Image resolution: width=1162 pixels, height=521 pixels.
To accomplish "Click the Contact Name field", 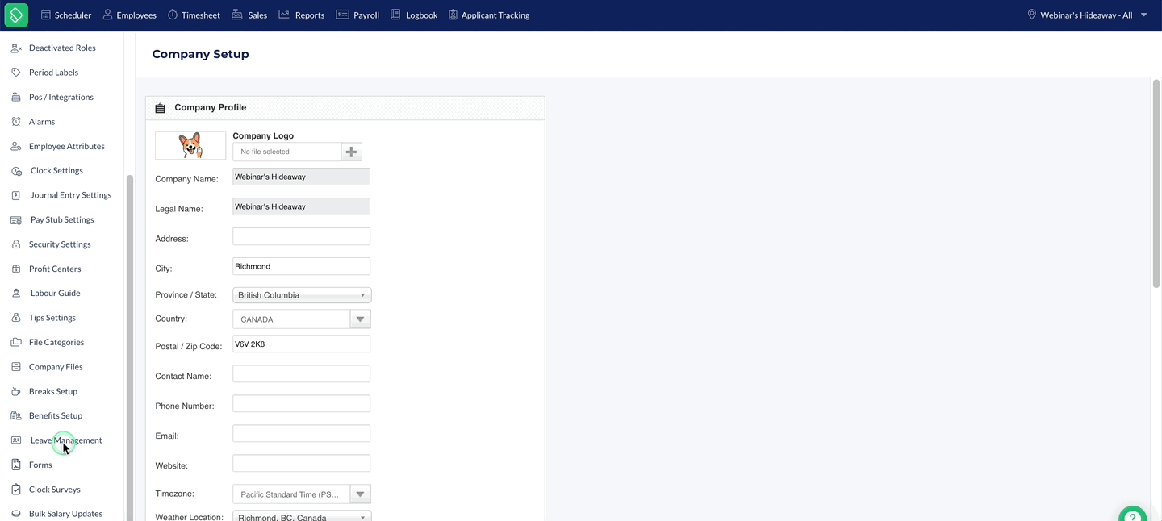I will point(302,373).
